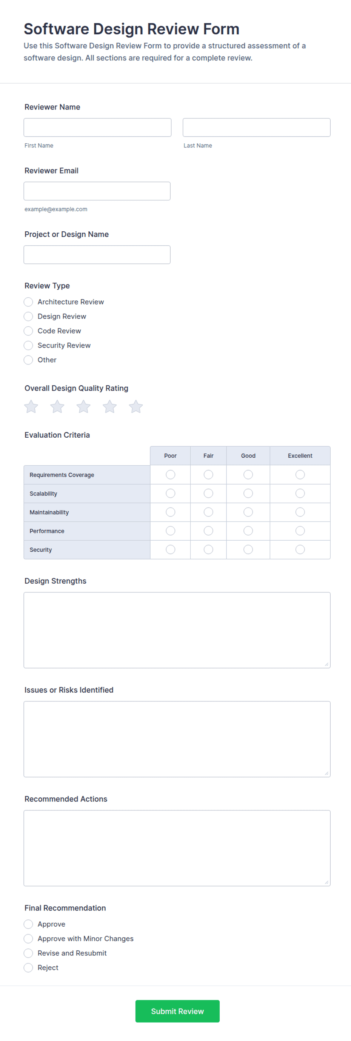Focus the Project or Design Name field
Viewport: 351px width, 1041px height.
(97, 255)
